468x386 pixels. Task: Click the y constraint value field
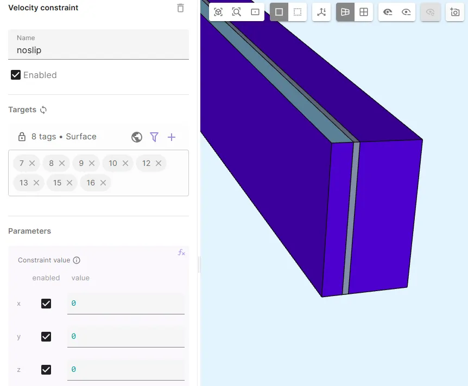coord(125,337)
